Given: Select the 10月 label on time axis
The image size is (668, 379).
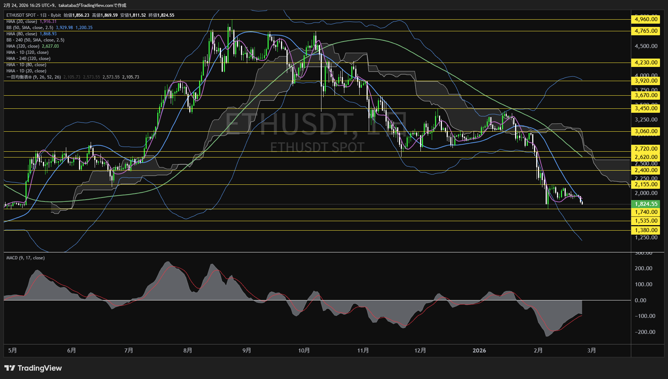Looking at the screenshot, I should click(x=304, y=351).
